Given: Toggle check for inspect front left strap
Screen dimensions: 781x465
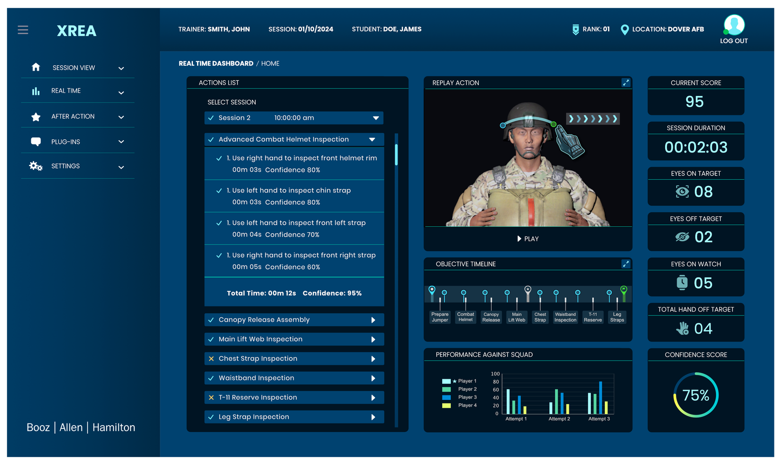Looking at the screenshot, I should pos(219,223).
